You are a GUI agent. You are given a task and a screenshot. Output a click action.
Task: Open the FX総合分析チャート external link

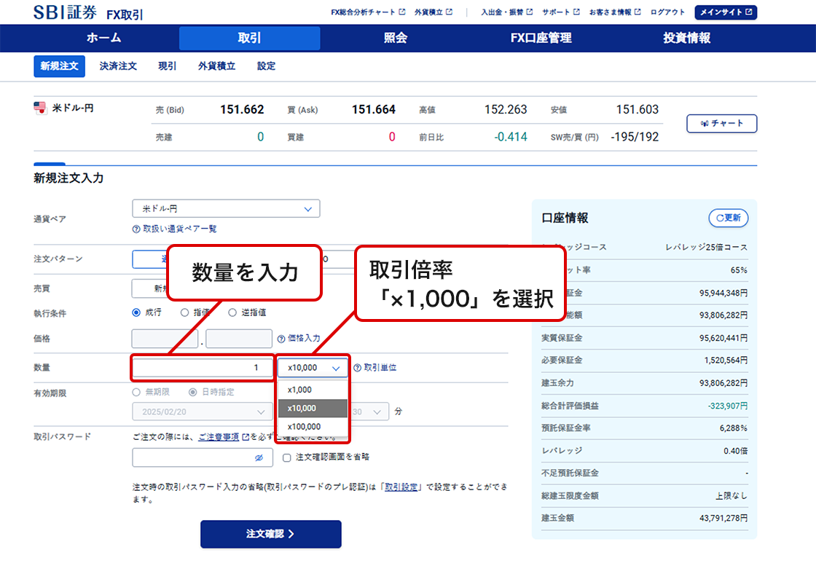(368, 12)
